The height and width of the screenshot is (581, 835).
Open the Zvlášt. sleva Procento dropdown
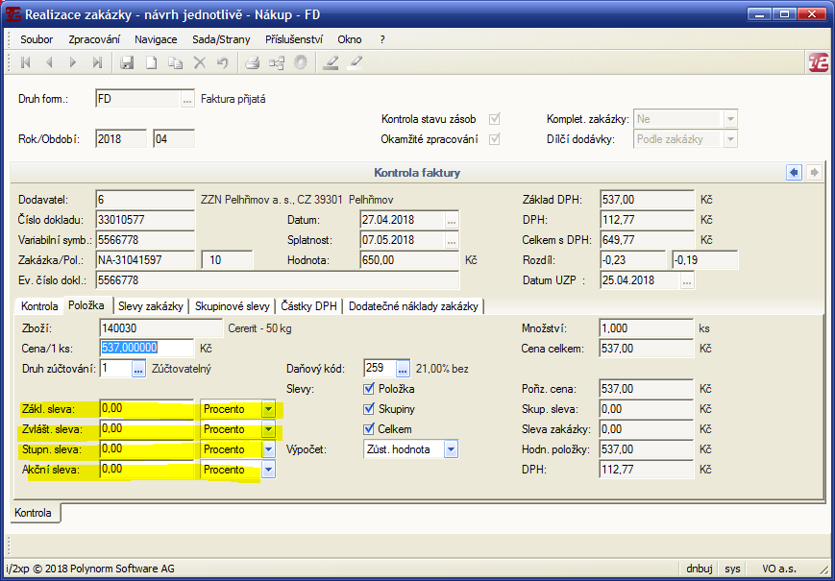pos(268,429)
